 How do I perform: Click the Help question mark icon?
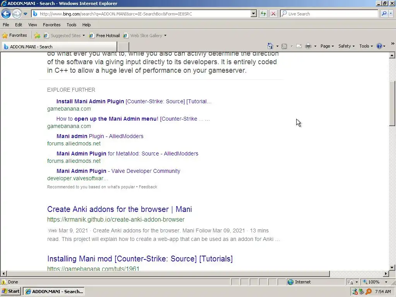pos(379,46)
